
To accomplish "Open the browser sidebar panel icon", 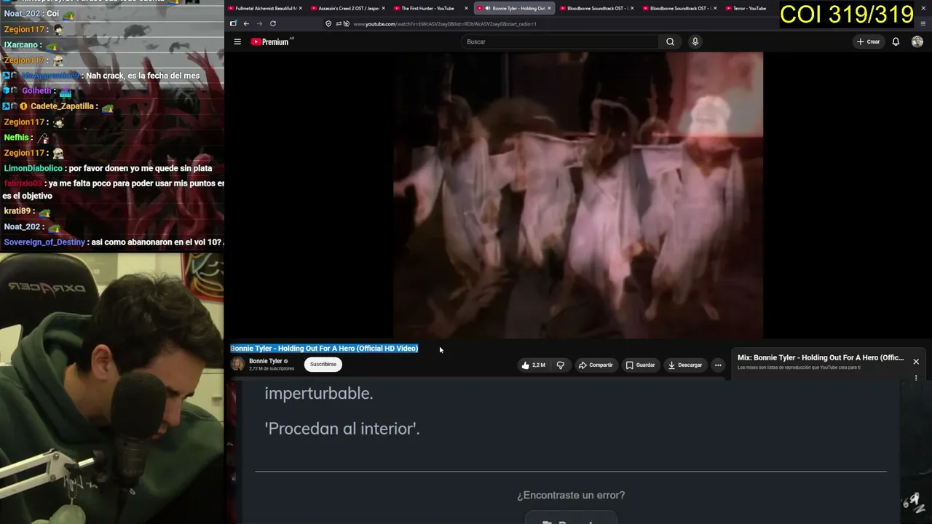I will pos(233,23).
